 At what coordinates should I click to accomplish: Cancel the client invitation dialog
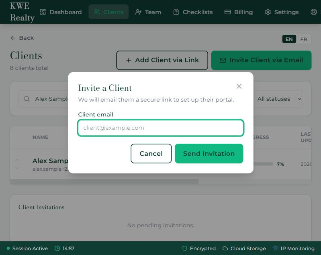click(x=151, y=153)
